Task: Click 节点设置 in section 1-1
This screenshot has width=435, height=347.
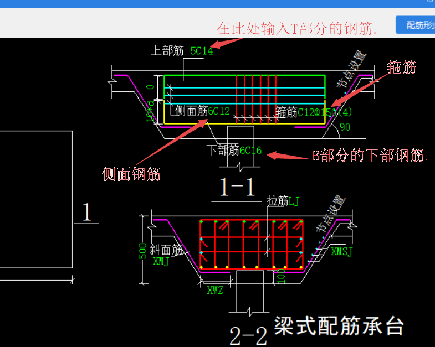Action: point(351,69)
